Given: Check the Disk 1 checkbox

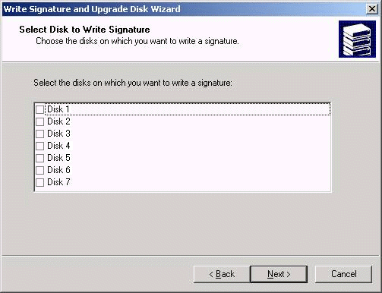Looking at the screenshot, I should point(39,109).
